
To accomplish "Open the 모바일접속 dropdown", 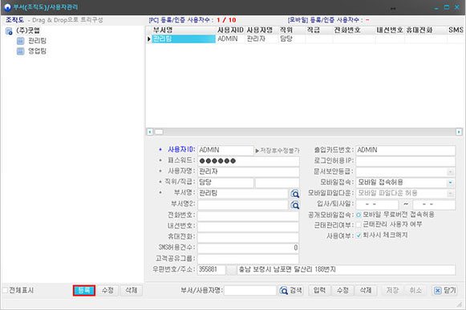I will (x=450, y=183).
